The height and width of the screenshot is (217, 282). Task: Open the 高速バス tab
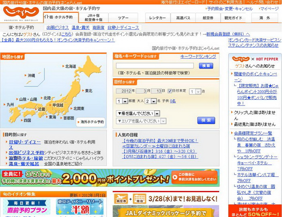[x=183, y=18]
